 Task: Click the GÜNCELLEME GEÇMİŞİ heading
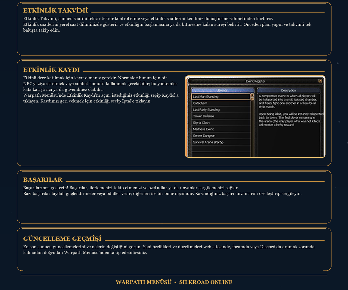click(62, 239)
